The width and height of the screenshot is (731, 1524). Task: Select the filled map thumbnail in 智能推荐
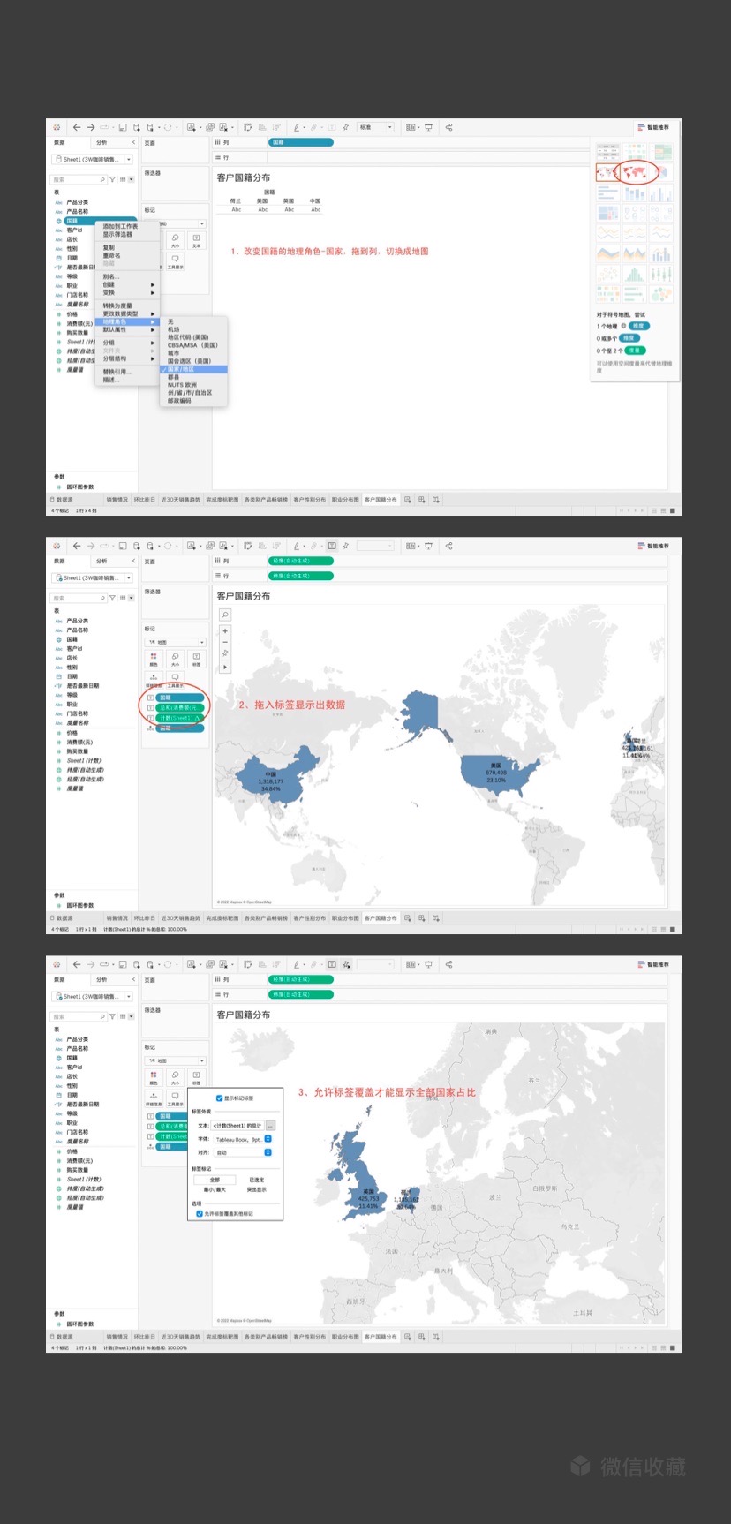click(x=635, y=171)
